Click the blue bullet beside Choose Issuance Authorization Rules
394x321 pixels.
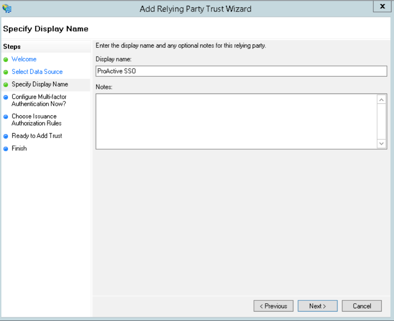pos(6,117)
